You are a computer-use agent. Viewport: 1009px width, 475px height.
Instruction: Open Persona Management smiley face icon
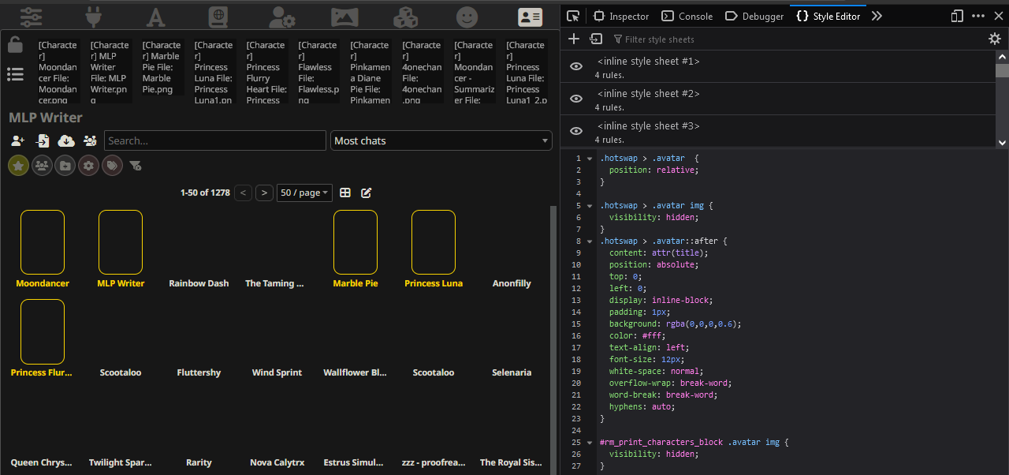(467, 17)
